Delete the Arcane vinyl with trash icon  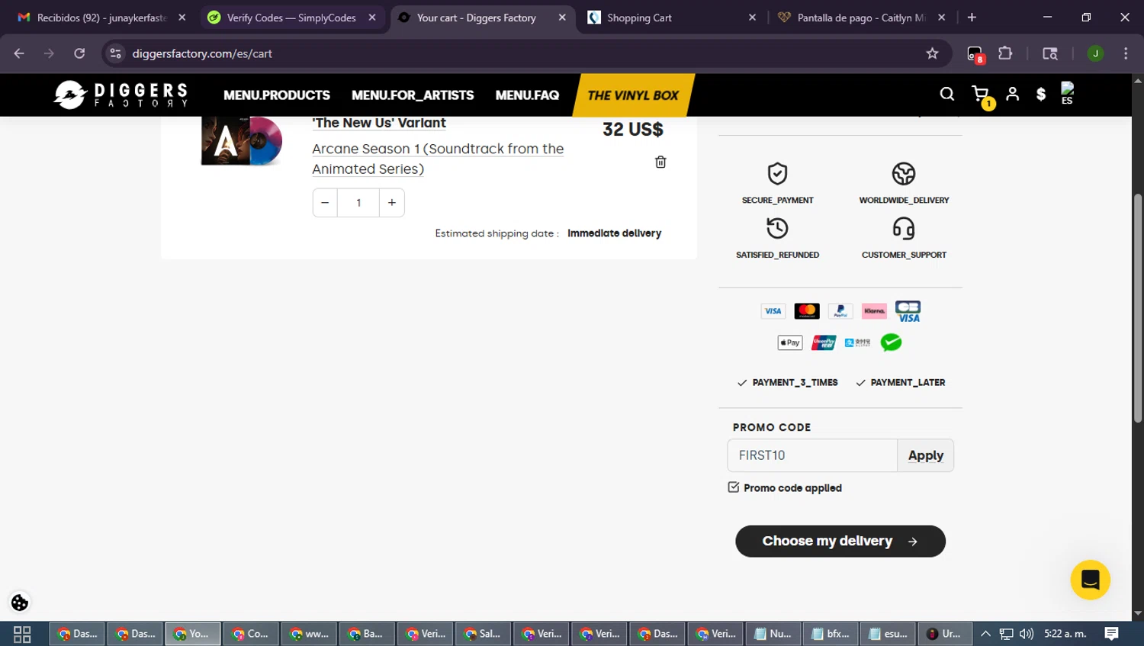(x=660, y=162)
